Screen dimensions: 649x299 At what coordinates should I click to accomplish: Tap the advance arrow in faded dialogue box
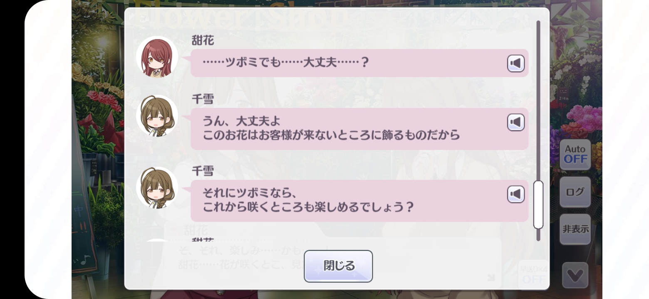point(491,277)
